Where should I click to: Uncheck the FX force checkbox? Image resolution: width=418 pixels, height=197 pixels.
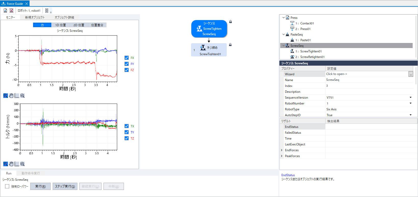click(127, 58)
